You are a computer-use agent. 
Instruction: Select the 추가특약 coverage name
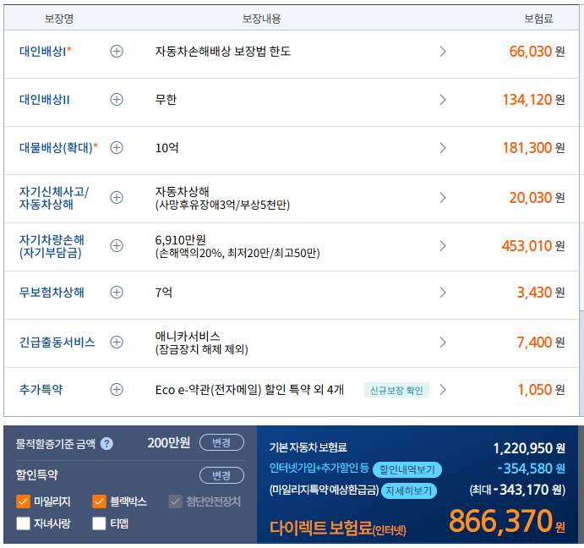pyautogui.click(x=41, y=390)
